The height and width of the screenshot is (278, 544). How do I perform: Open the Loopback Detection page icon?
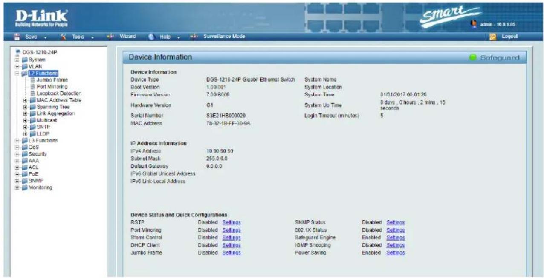pyautogui.click(x=33, y=93)
